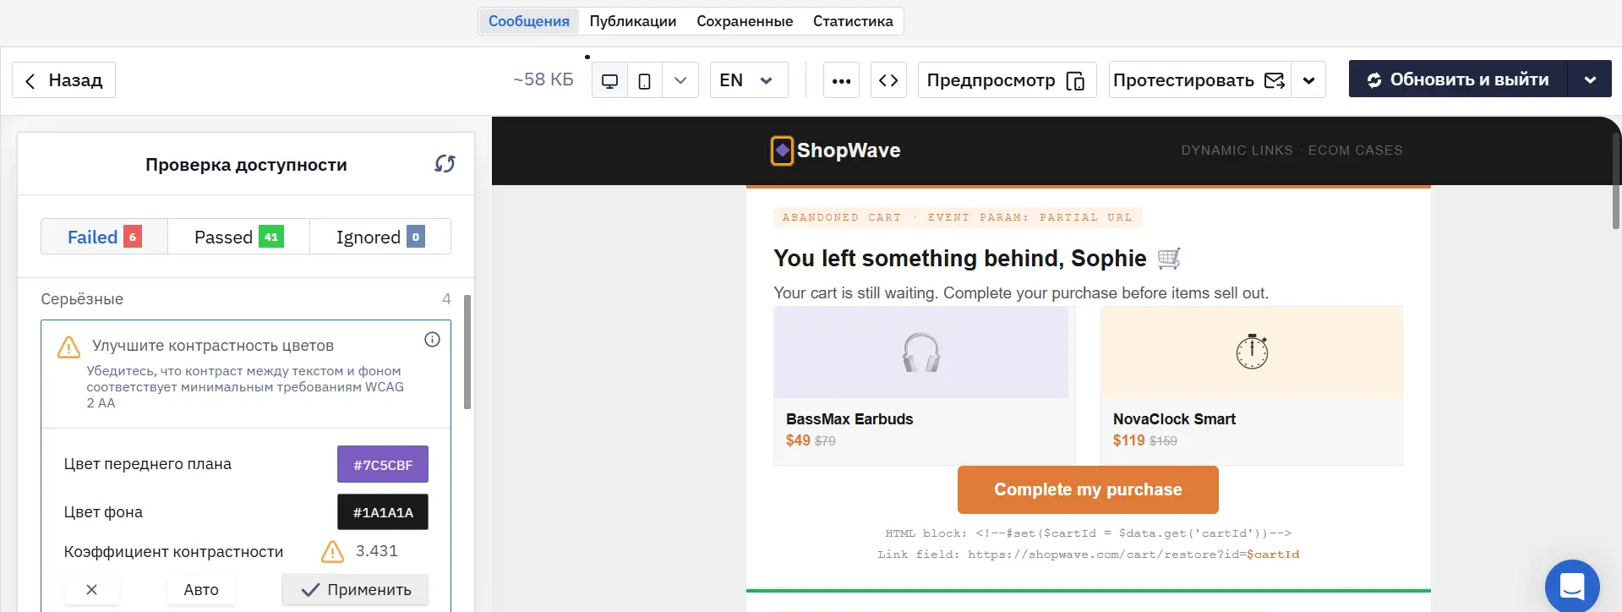This screenshot has width=1622, height=612.
Task: Dismiss the contrast fix with X button
Action: [x=92, y=589]
